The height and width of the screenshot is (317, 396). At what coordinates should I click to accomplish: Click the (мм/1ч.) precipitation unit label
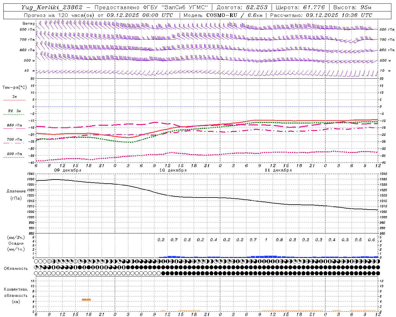pos(16,249)
